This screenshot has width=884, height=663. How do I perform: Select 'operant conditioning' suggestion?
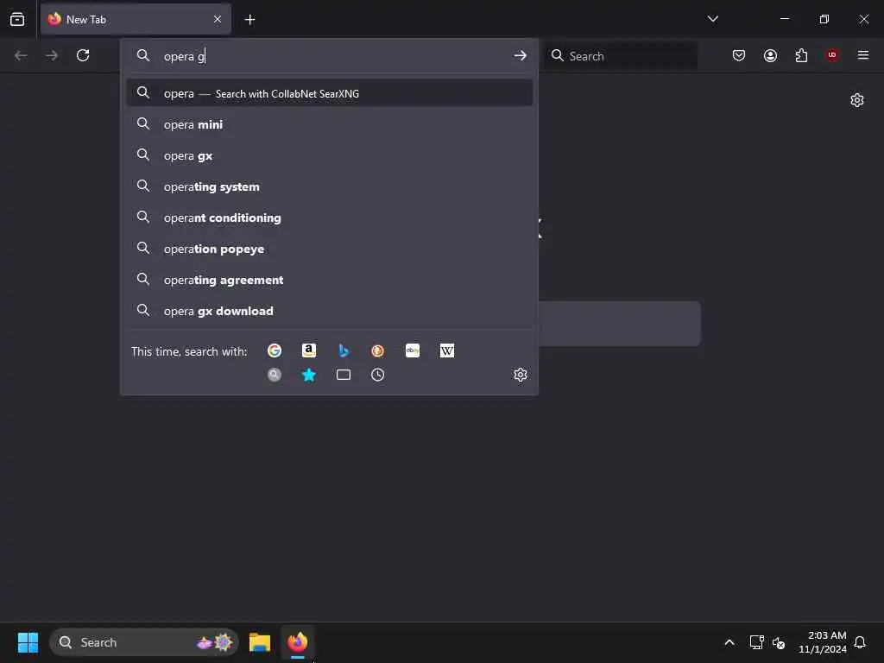tap(330, 217)
